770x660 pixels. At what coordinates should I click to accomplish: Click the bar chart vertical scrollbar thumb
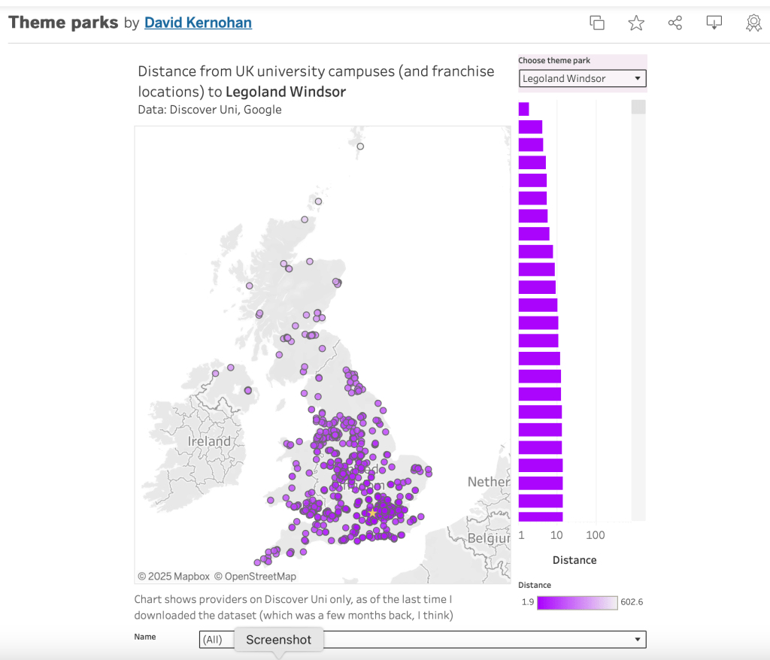pyautogui.click(x=638, y=107)
